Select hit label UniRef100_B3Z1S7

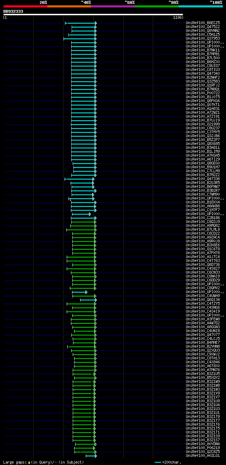click(203, 440)
